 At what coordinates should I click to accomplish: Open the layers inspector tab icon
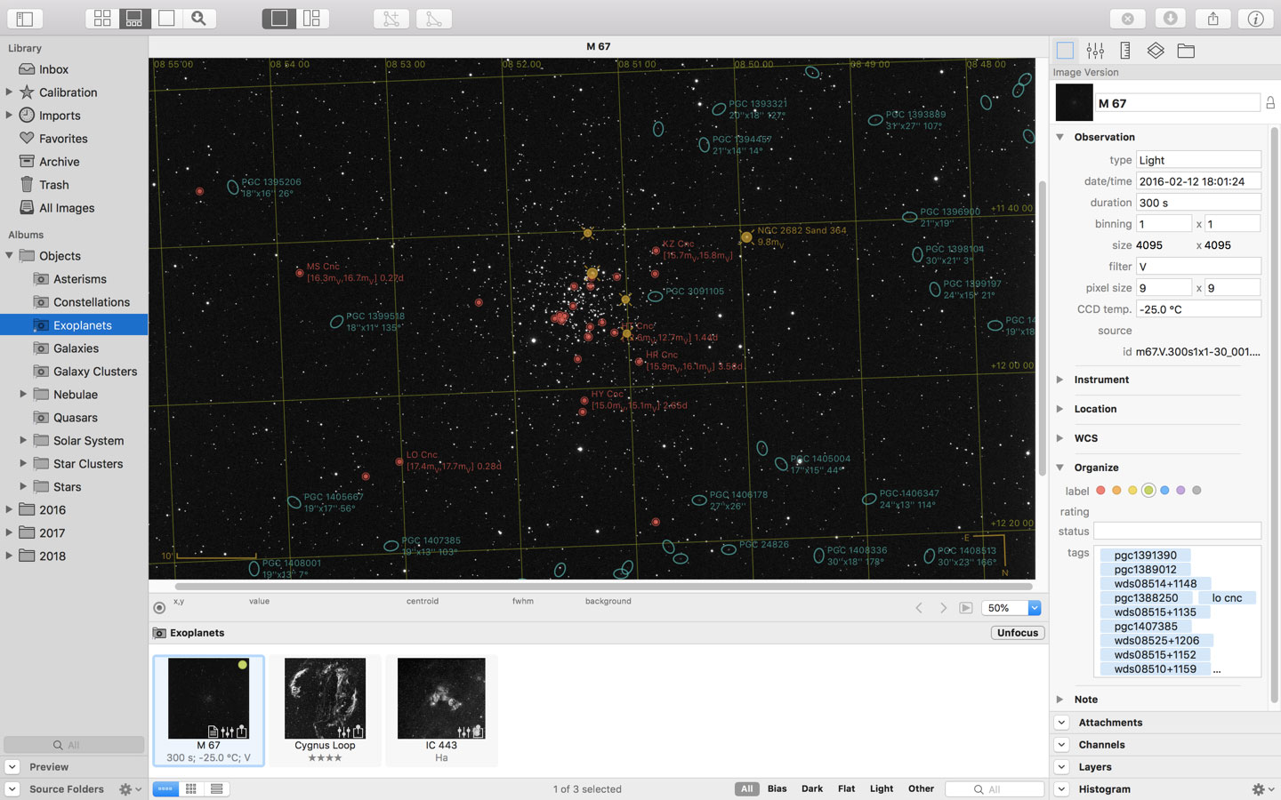click(x=1156, y=51)
